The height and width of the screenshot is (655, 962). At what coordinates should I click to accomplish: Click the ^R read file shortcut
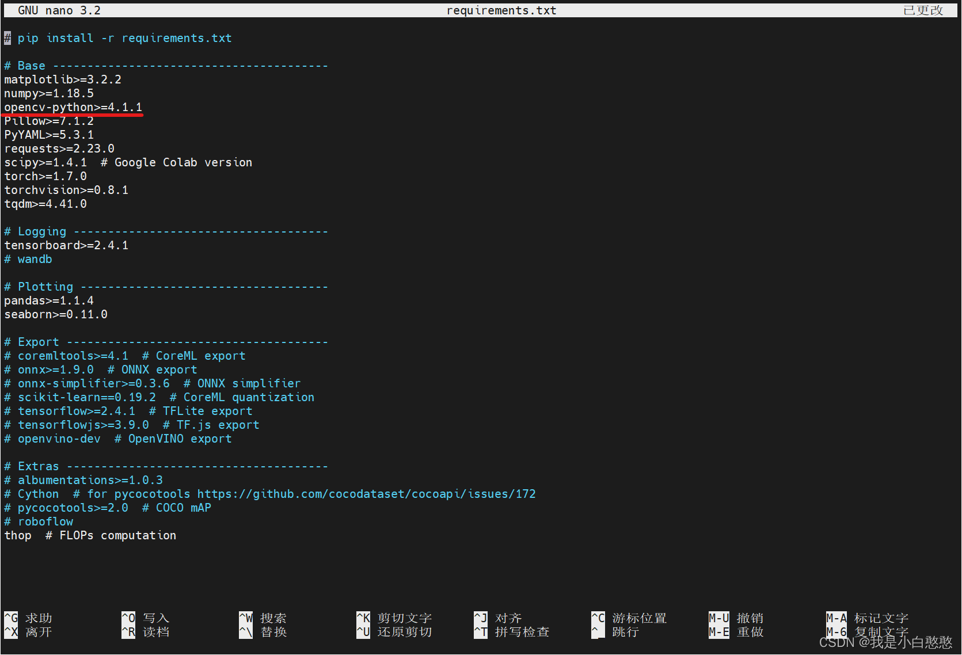(x=146, y=632)
